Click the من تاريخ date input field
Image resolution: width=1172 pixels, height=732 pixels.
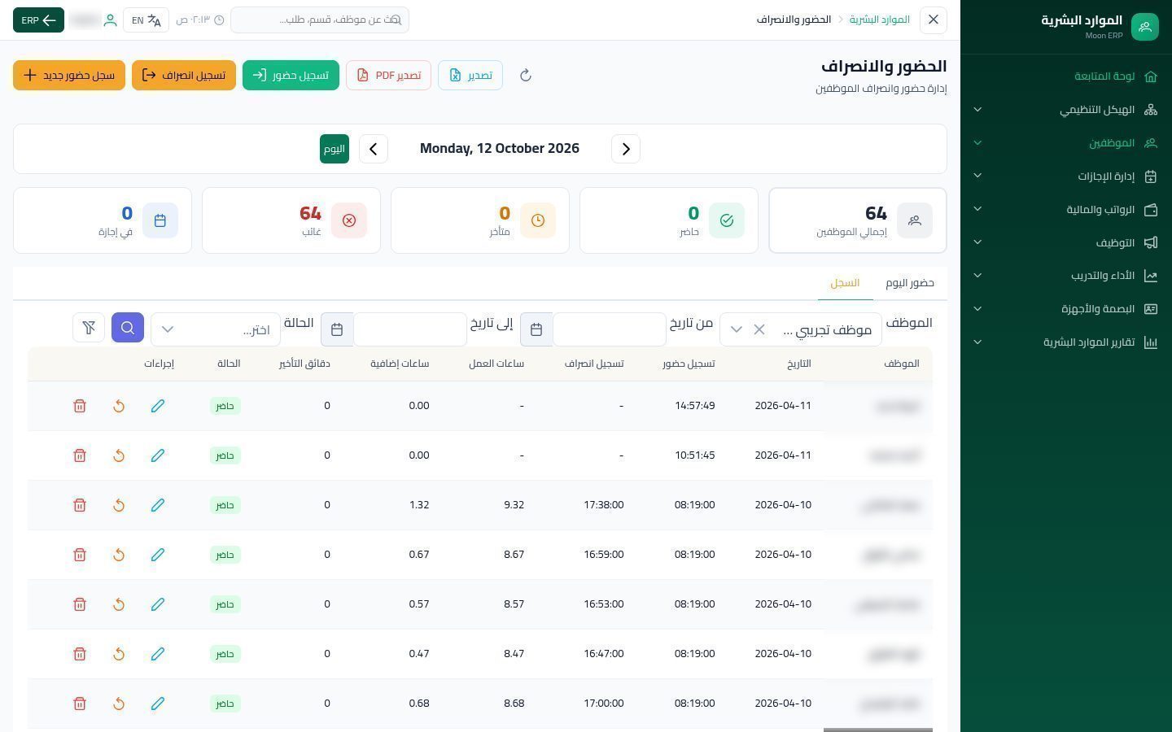click(x=610, y=329)
